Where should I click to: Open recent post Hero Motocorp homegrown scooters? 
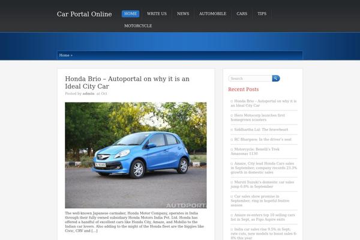pos(258,118)
